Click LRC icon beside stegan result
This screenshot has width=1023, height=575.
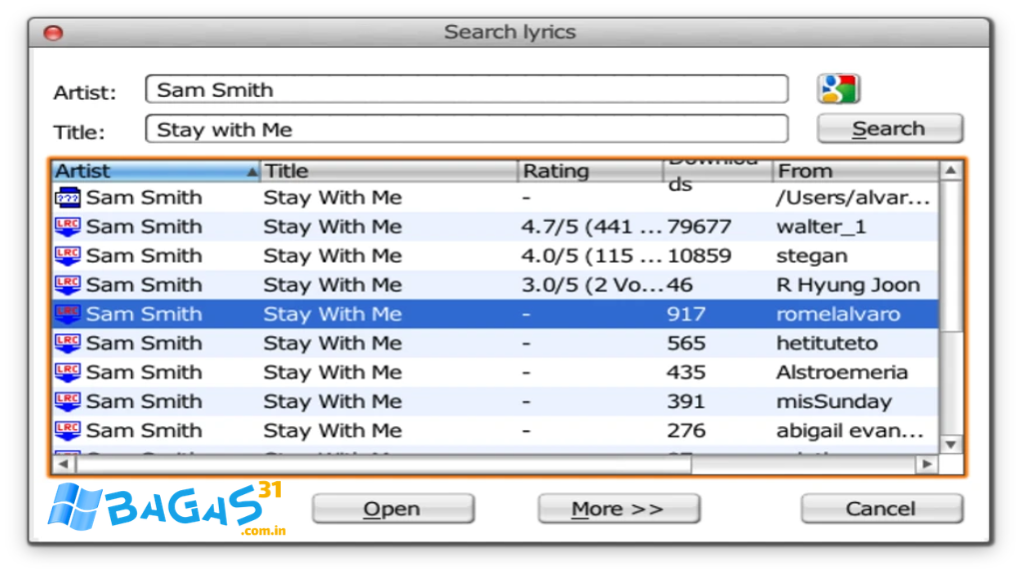(x=67, y=256)
